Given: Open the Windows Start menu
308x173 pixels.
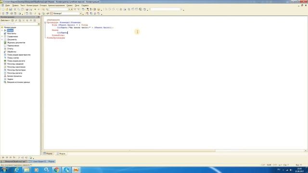Looking at the screenshot, I should coord(4,170).
